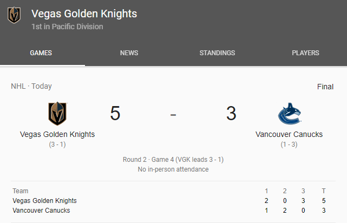The height and width of the screenshot is (223, 347).
Task: Click Vegas Golden Knights team name below logo
Action: (x=57, y=134)
